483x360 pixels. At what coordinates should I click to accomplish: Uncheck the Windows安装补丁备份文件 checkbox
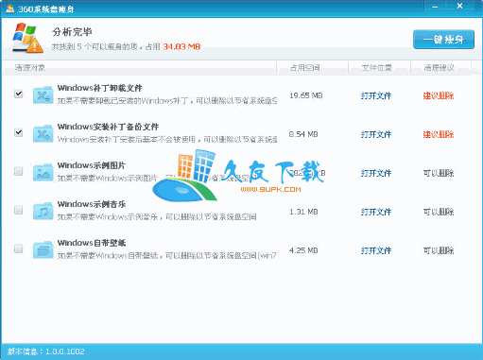coord(19,132)
